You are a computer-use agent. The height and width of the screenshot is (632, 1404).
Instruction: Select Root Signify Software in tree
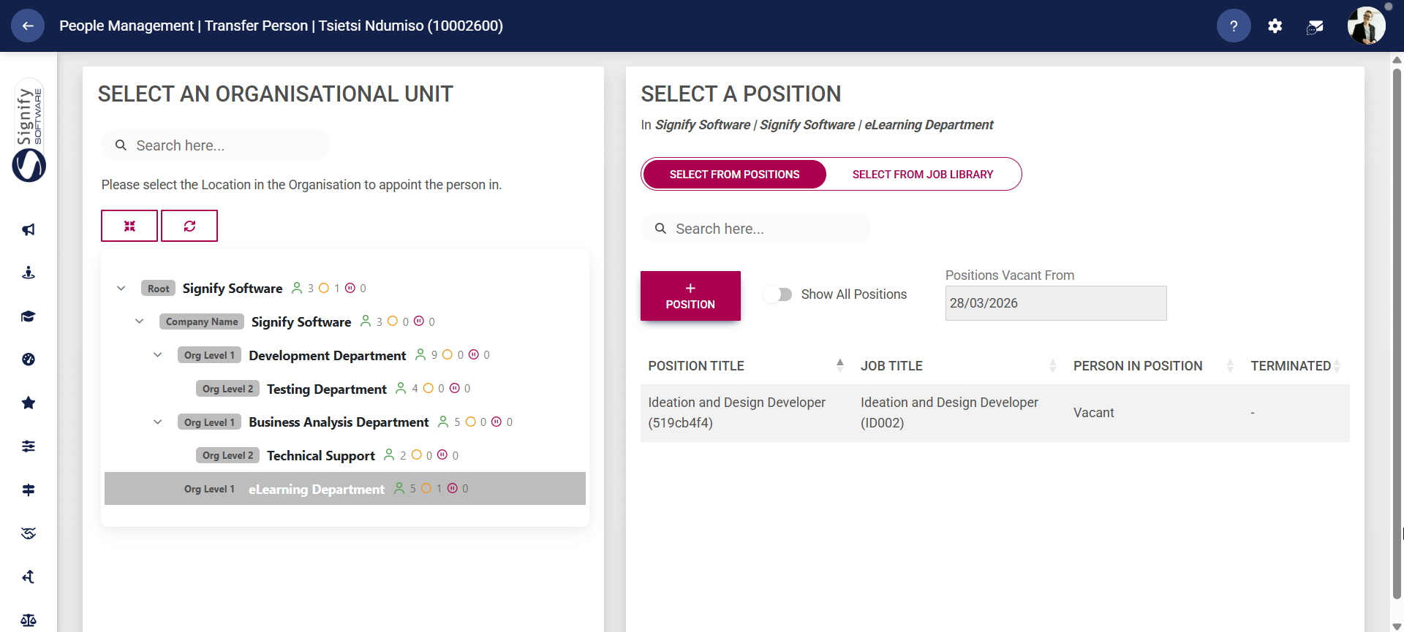(233, 288)
